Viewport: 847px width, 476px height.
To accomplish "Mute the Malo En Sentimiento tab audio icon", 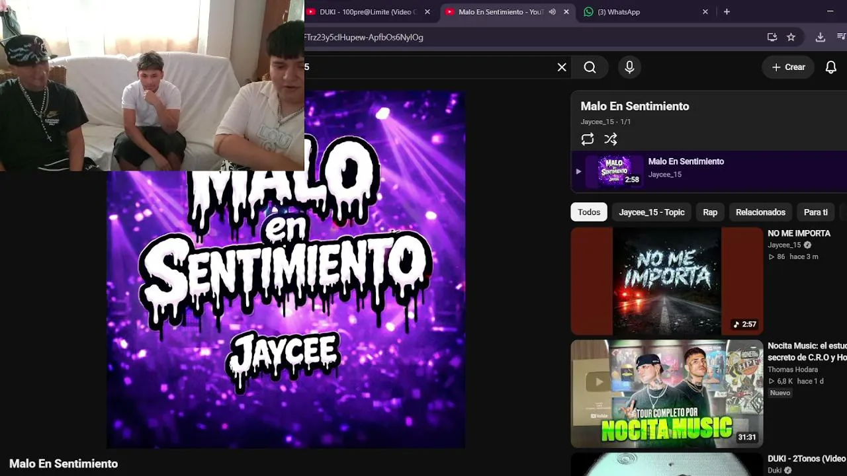I will (x=552, y=12).
